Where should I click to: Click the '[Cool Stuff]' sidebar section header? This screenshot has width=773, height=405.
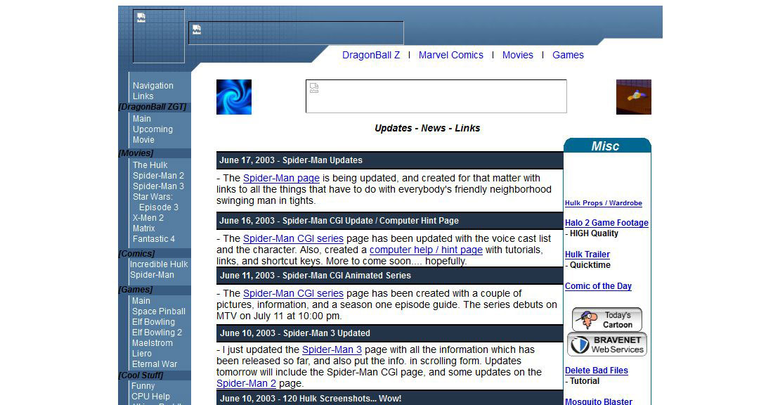pyautogui.click(x=141, y=375)
